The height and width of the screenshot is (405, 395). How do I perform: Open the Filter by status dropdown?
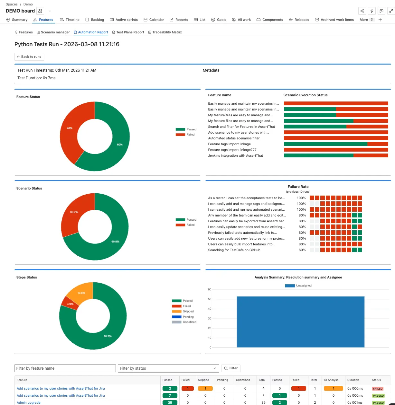pyautogui.click(x=169, y=368)
